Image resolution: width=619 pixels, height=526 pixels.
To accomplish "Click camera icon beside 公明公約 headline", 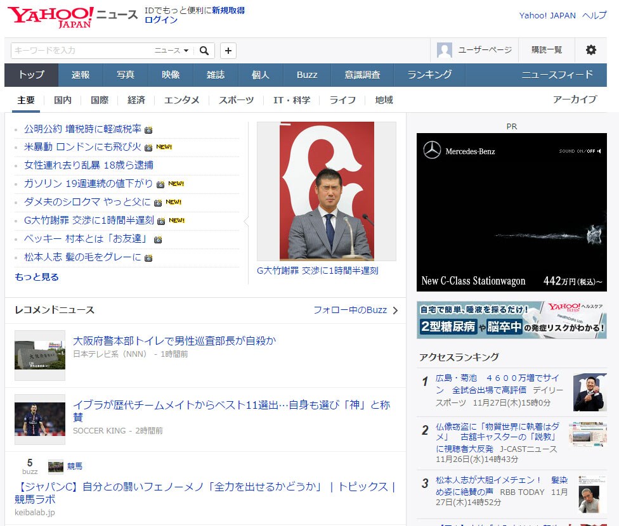I will click(148, 130).
